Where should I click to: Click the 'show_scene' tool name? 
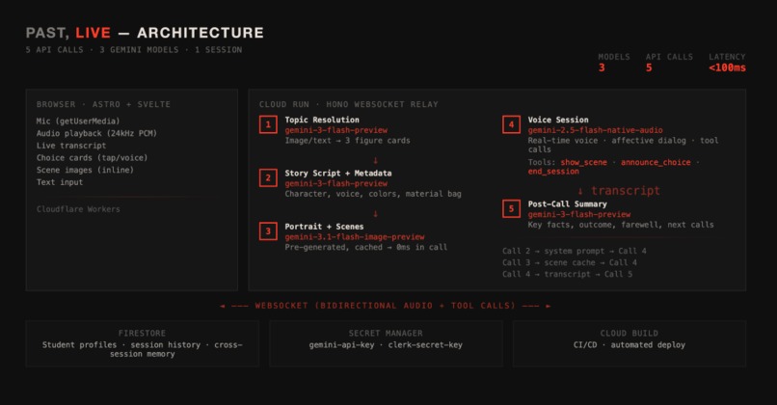click(584, 162)
